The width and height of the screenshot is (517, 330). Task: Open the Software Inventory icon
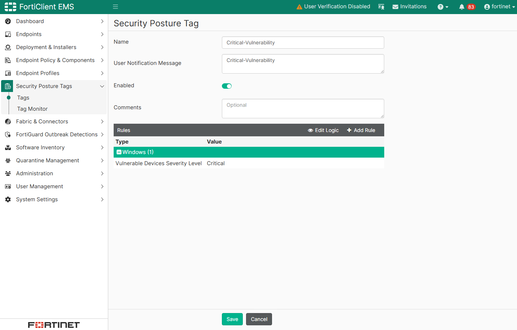[8, 147]
